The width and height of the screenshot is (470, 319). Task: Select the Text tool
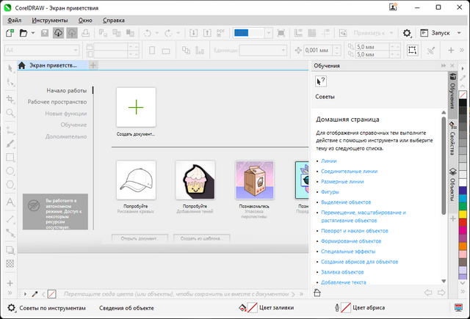(x=10, y=202)
